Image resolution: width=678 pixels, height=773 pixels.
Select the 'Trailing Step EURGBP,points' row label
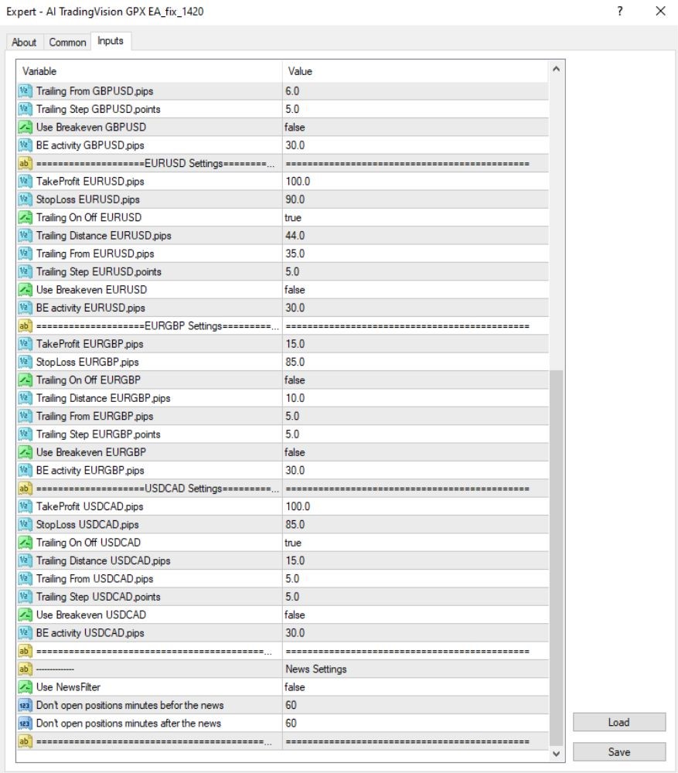[98, 434]
